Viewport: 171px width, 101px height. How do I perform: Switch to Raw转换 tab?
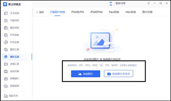point(114,12)
